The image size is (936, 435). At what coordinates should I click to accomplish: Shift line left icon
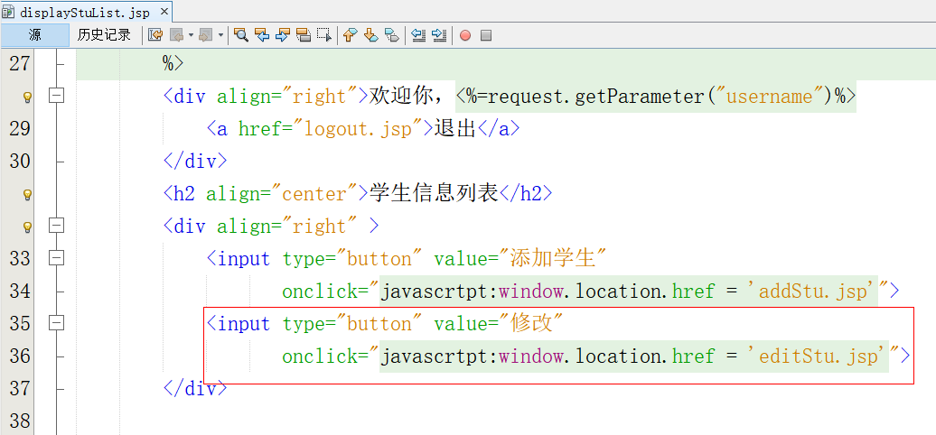coord(418,36)
